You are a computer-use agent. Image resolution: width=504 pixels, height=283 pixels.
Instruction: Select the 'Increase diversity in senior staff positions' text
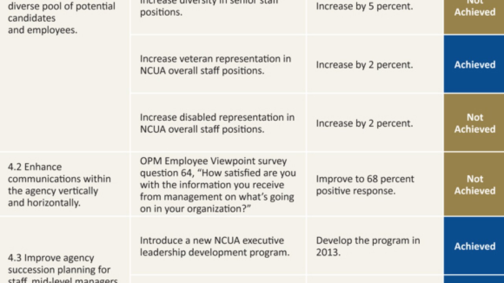pyautogui.click(x=209, y=8)
